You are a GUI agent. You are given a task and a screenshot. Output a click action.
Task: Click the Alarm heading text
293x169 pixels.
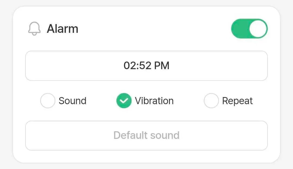pos(62,29)
